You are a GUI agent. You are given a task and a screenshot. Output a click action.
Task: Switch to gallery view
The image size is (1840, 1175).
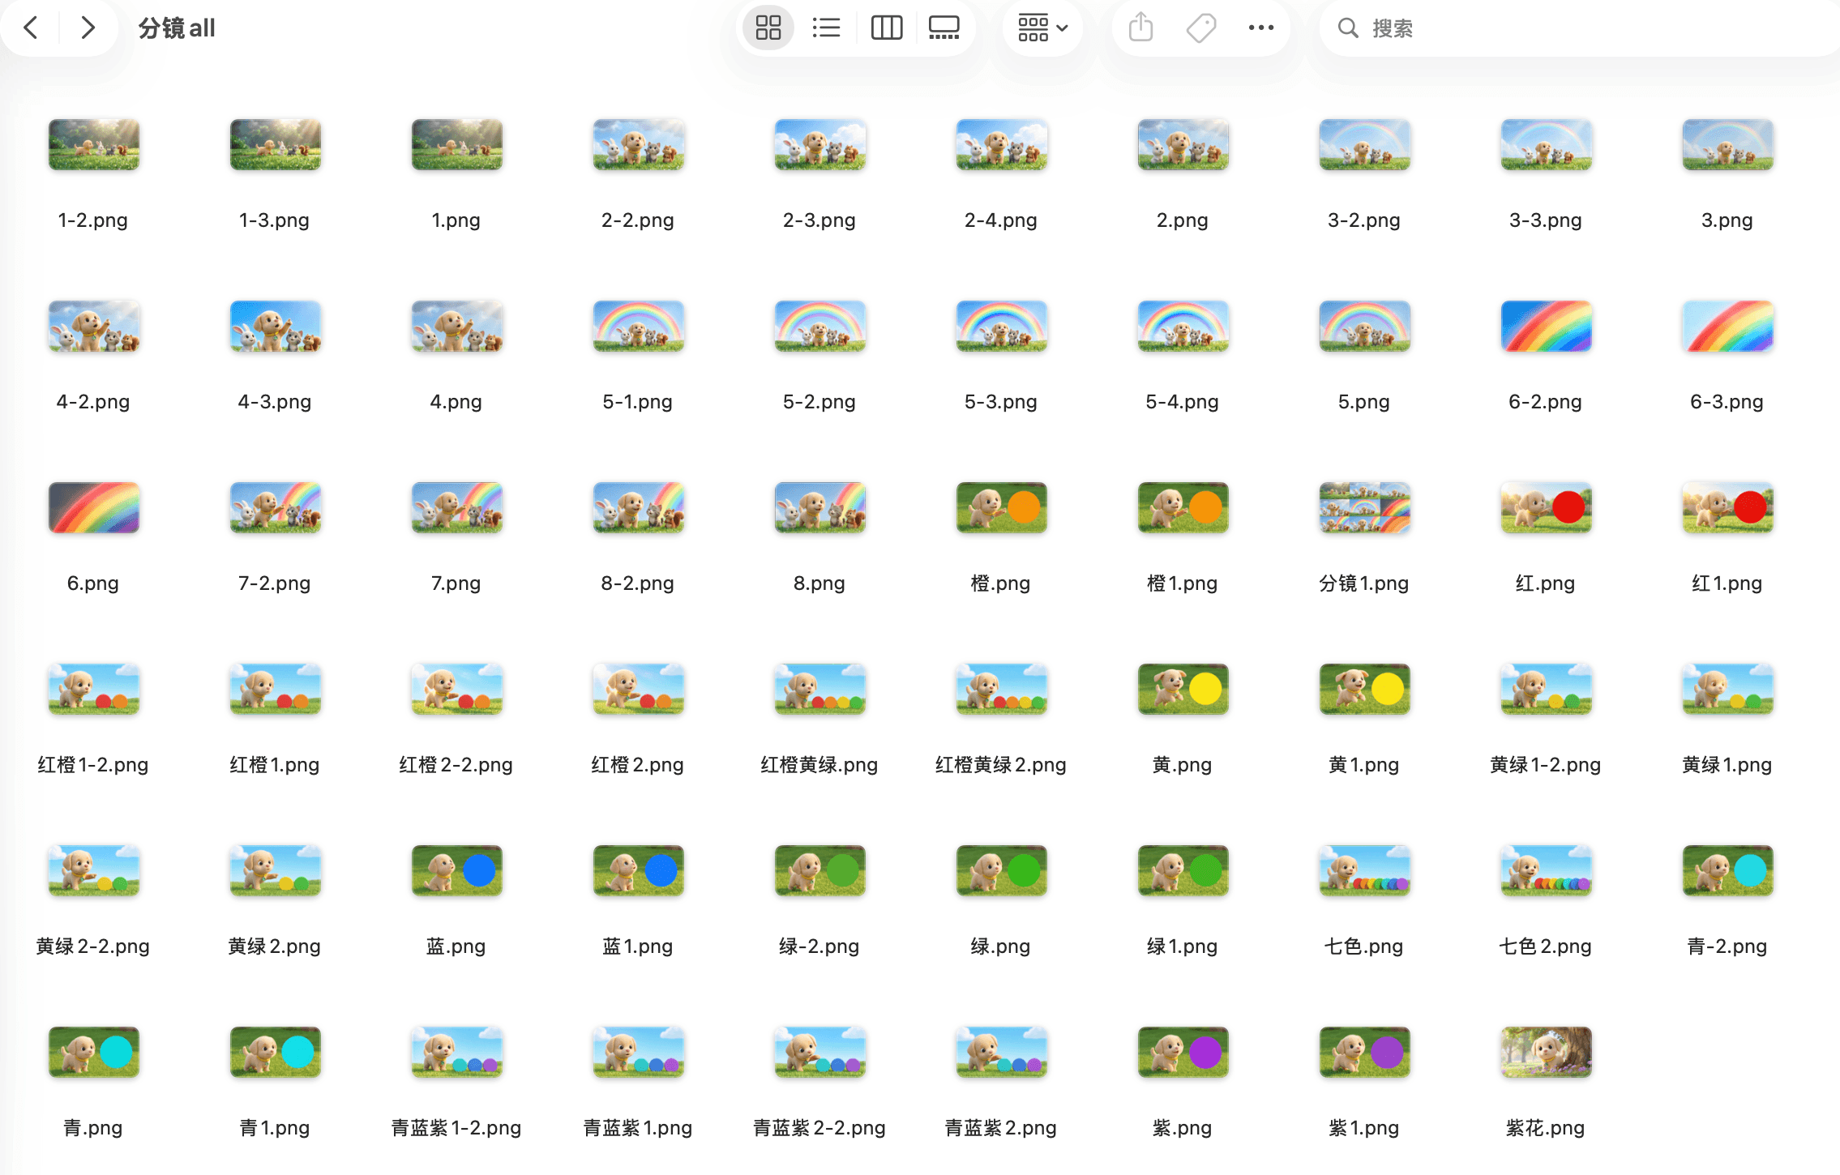click(944, 28)
